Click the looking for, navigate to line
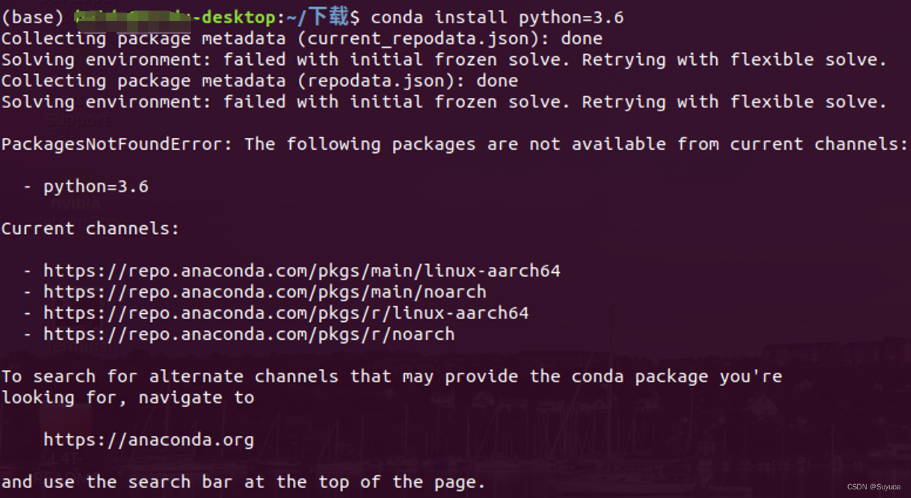 pyautogui.click(x=128, y=398)
